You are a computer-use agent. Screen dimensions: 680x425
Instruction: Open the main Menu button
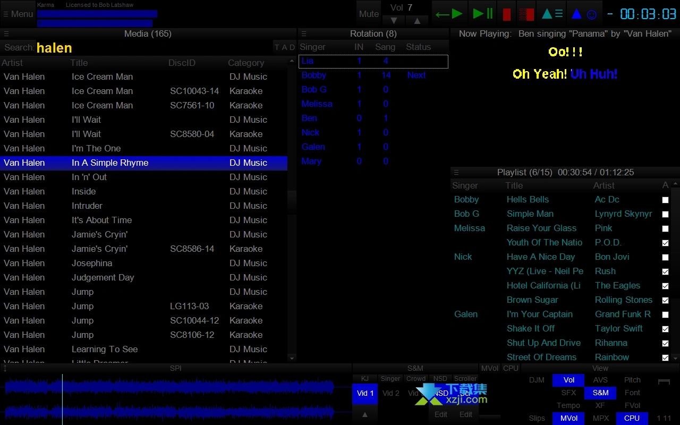pyautogui.click(x=18, y=14)
